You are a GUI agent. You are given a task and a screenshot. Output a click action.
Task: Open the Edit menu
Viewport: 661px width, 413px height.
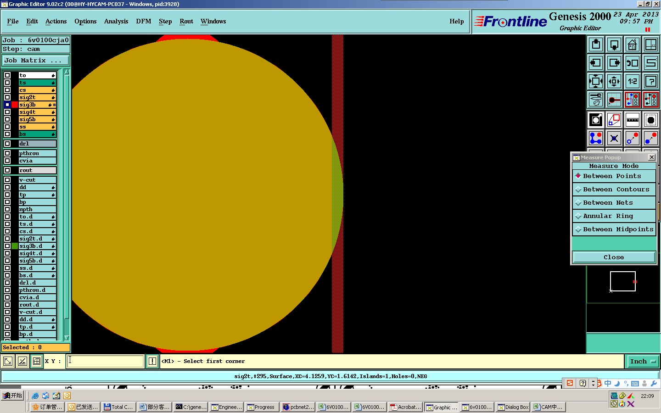[x=32, y=21]
